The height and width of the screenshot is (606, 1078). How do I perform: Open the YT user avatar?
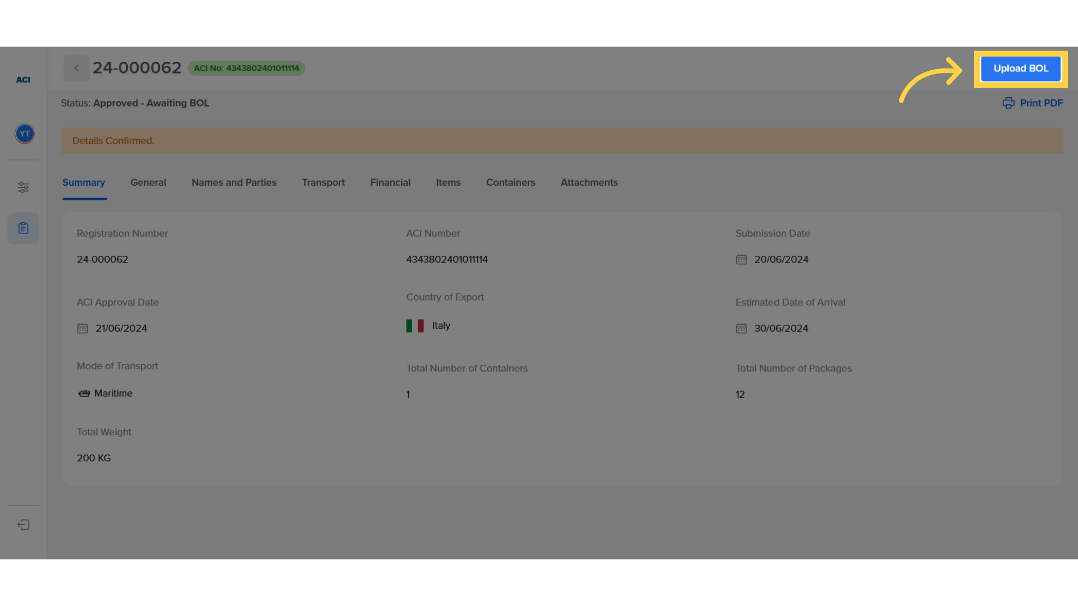point(24,134)
